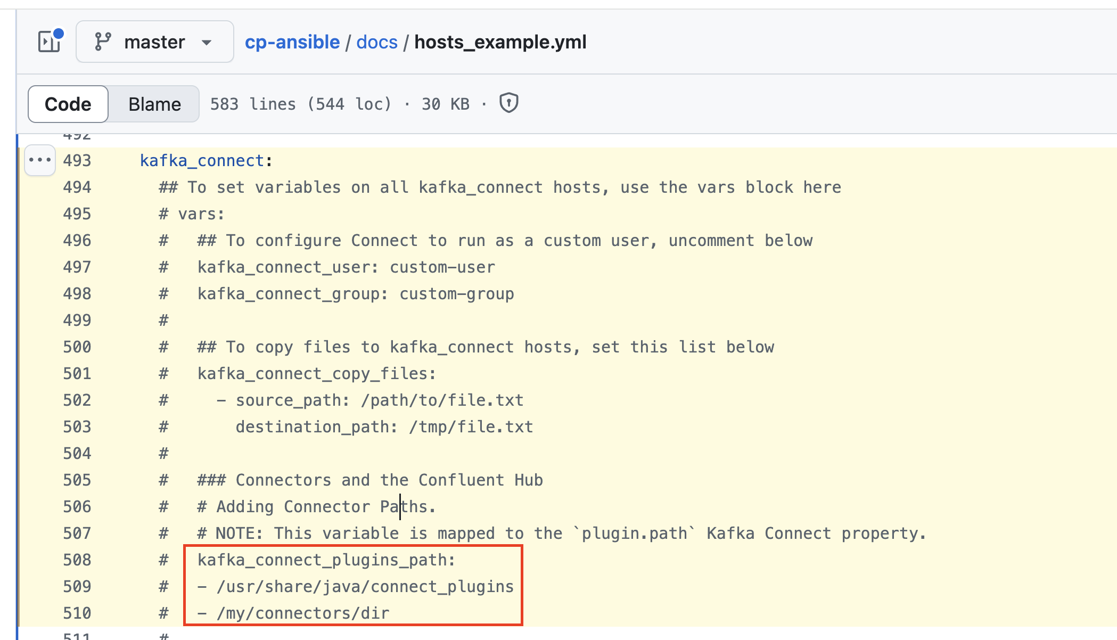Switch to the Code tab

tap(68, 103)
